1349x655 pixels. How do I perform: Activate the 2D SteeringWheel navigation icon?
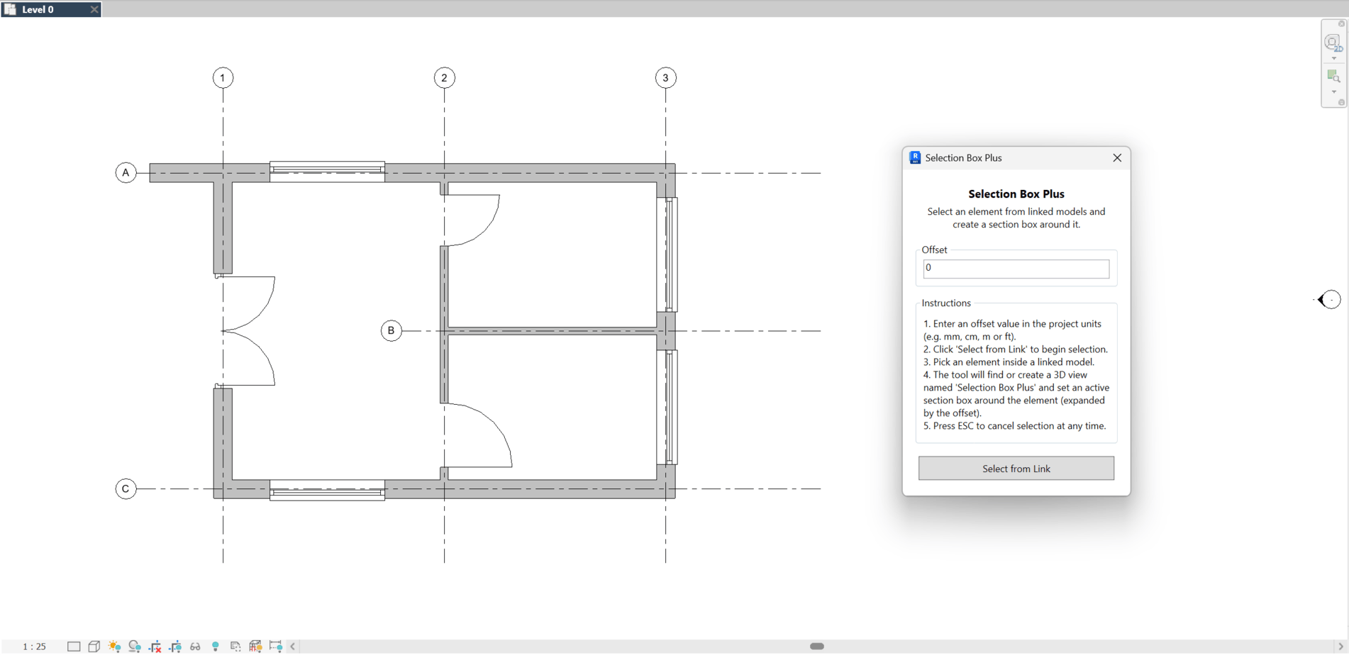[1333, 42]
